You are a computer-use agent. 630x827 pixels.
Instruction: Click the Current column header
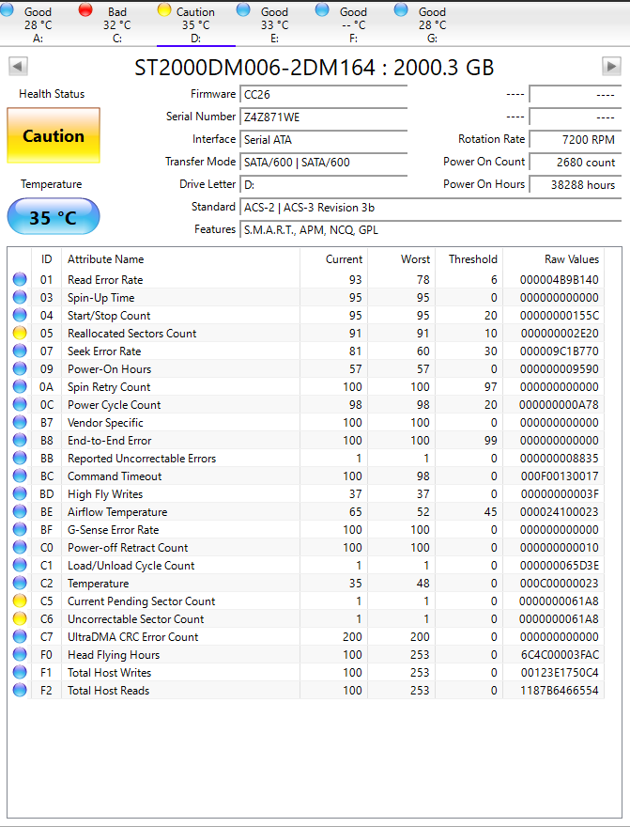tap(334, 259)
